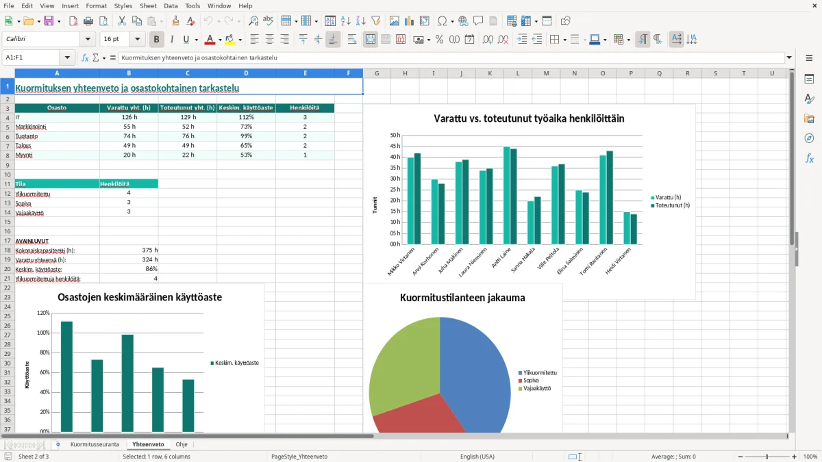Toggle print preview
Screen dimensions: 822x462
103,21
